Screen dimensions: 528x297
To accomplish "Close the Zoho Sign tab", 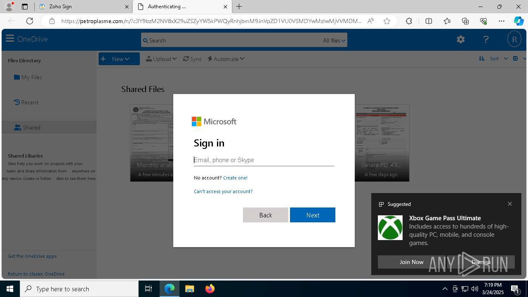I will coord(127,7).
